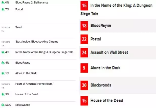Image resolution: width=156 pixels, height=108 pixels.
Task: Click the red 30 score badge for Blackwoods
Action: (84, 85)
